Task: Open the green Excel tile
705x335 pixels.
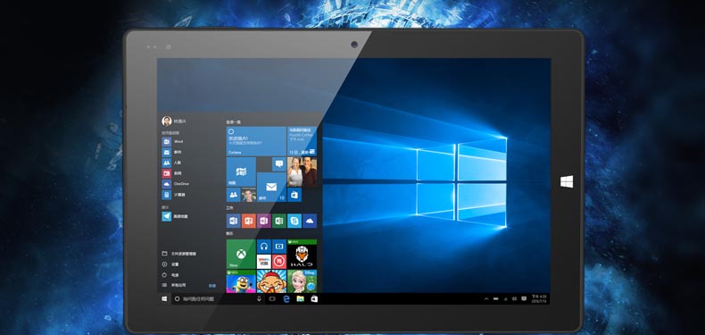Action: tap(279, 221)
